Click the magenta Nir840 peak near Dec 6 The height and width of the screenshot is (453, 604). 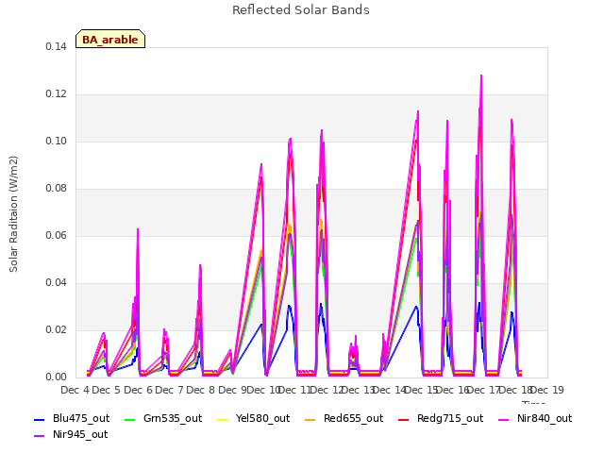pos(138,230)
